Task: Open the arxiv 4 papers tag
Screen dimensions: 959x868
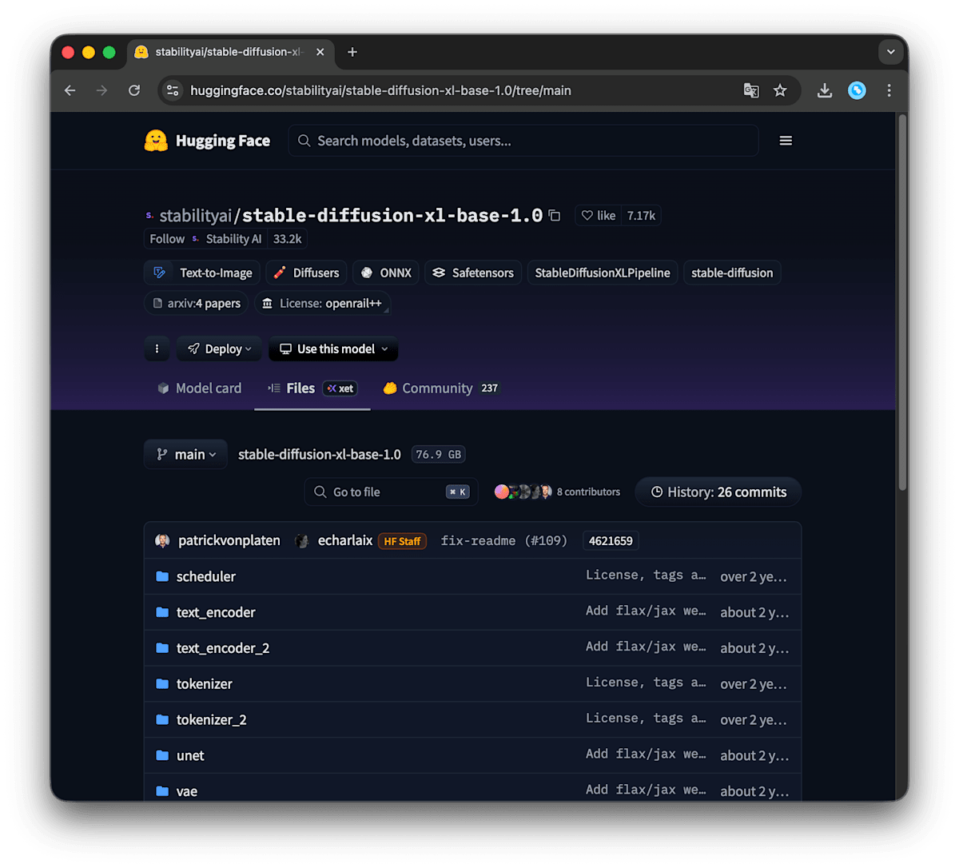Action: 197,304
